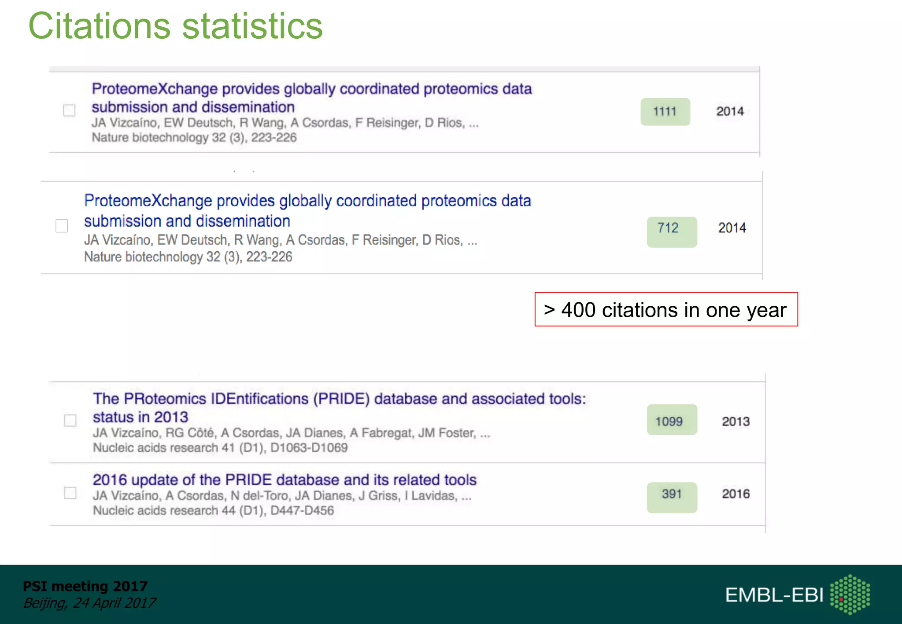Click 'Nature biotechnology 32 (3), 223-226' in 1111-citation entry
Screen dimensions: 902x624
coord(194,138)
